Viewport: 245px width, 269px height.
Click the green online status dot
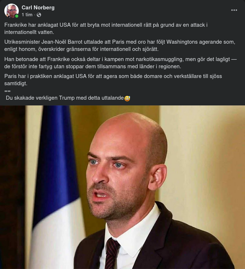coord(17,16)
